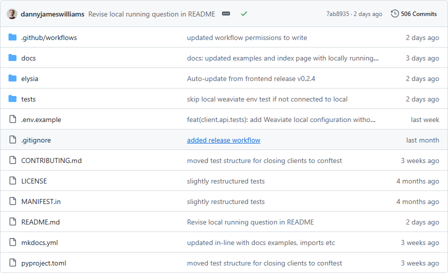Screen dimensions: 448x273
Task: Click the elysia folder icon
Action: click(12, 78)
